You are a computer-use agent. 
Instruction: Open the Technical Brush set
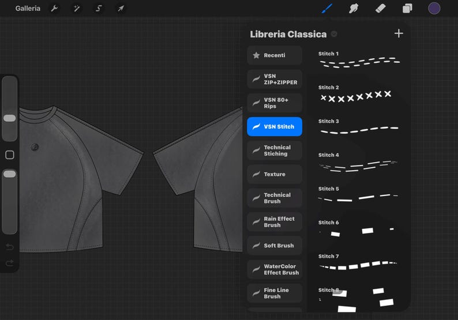click(x=275, y=198)
